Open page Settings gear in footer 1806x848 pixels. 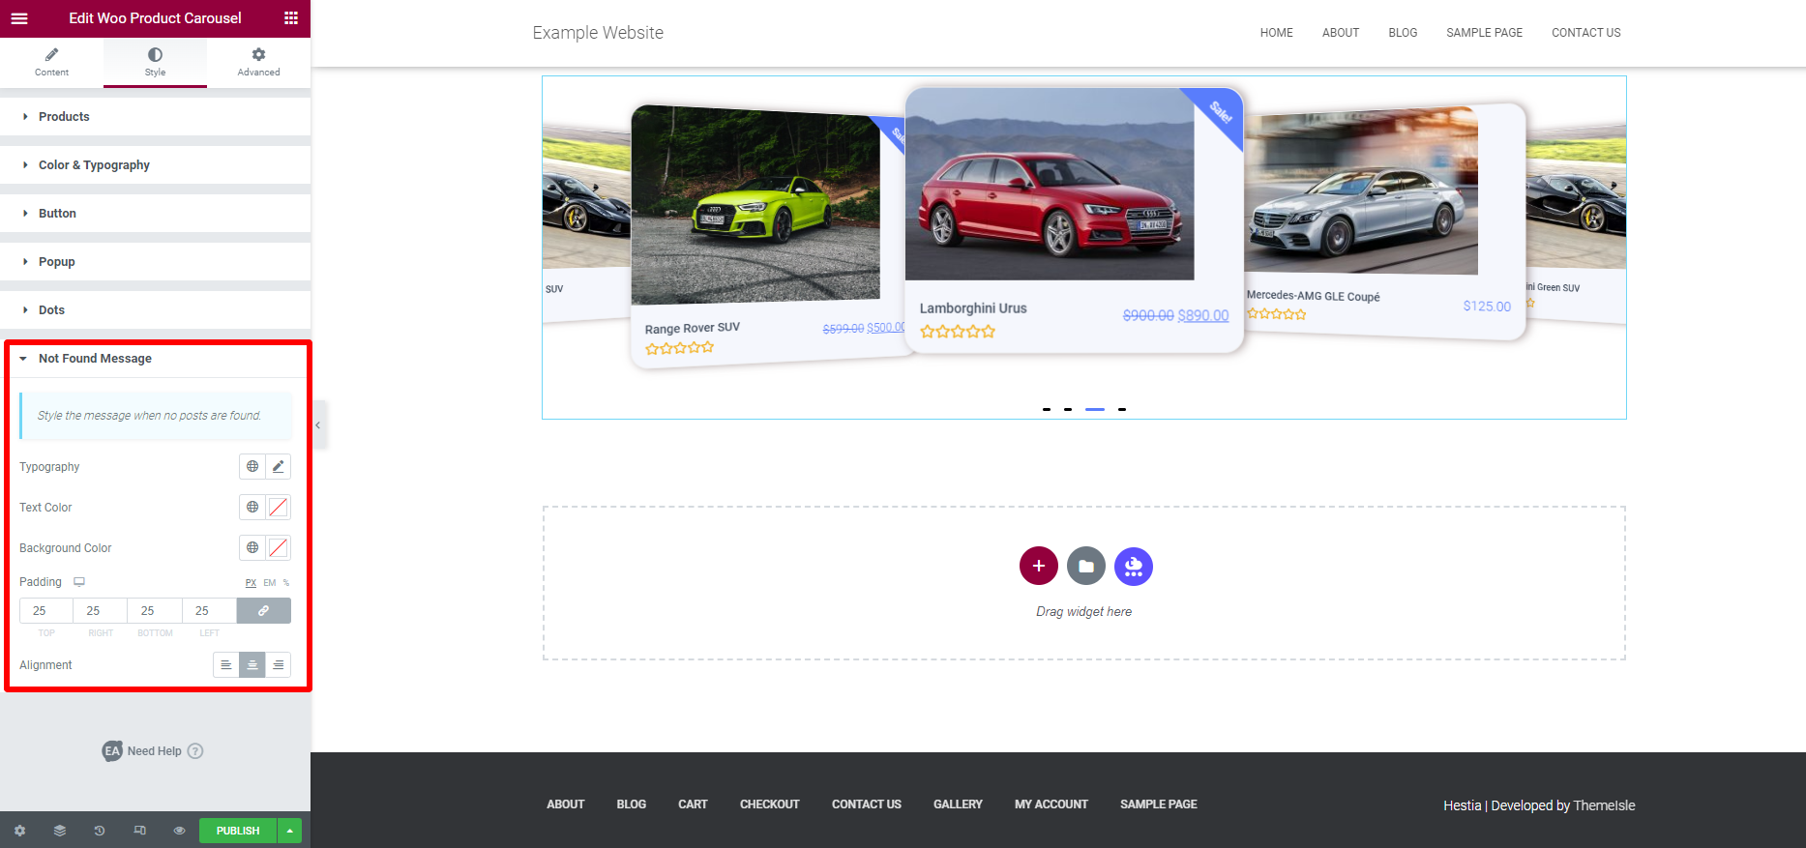(19, 831)
